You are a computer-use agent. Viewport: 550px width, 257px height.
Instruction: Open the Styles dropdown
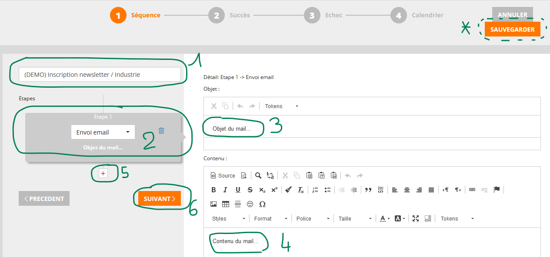coord(229,218)
